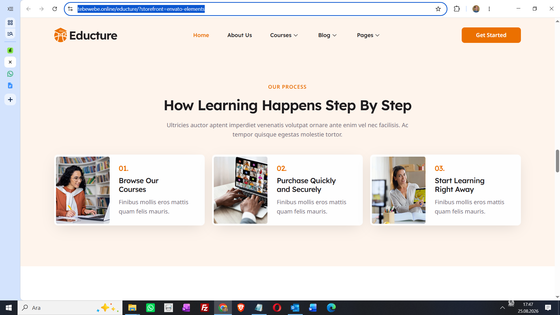560x315 pixels.
Task: Click Purchase Quickly and Securely heading
Action: [x=306, y=185]
